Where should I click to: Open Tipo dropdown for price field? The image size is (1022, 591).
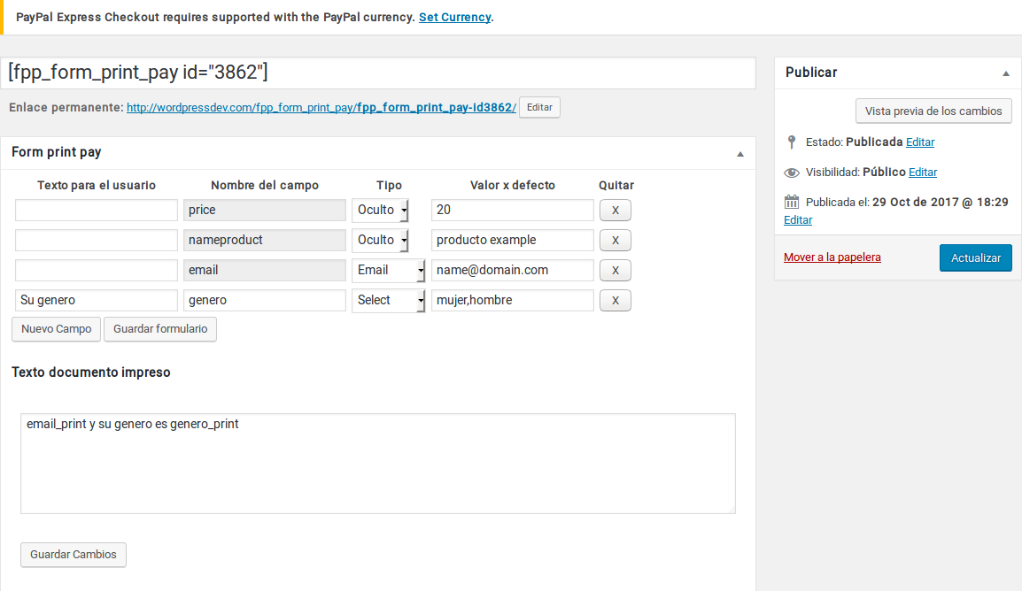[x=380, y=211]
